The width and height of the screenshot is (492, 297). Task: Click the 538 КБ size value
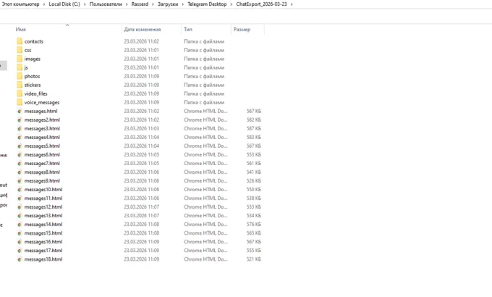tap(253, 198)
